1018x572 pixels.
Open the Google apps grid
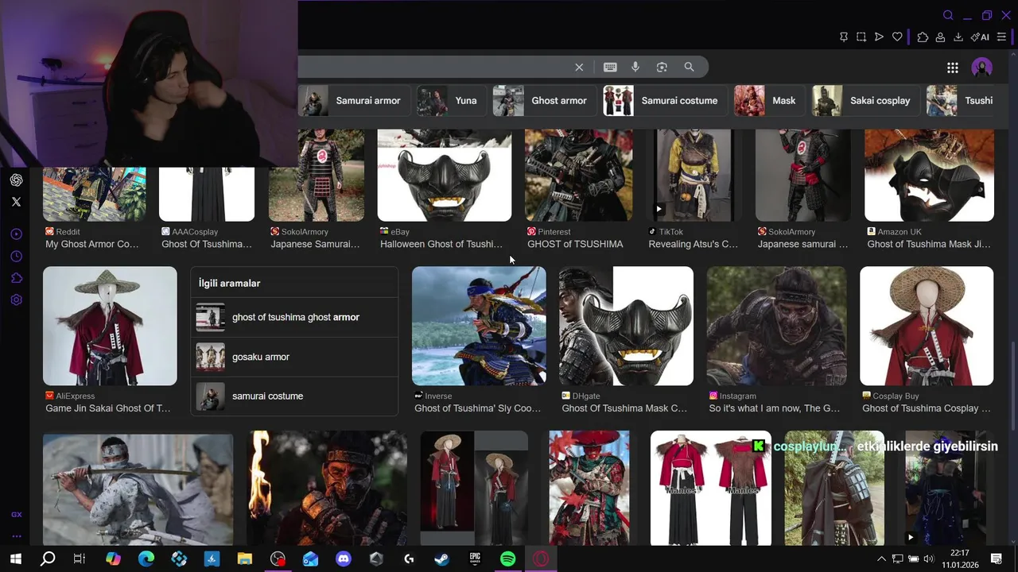[952, 68]
